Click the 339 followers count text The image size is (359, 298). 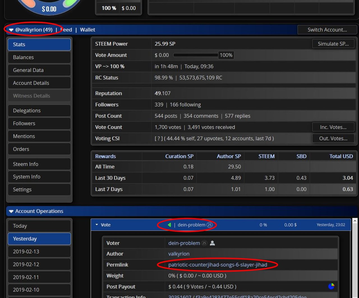coord(159,105)
